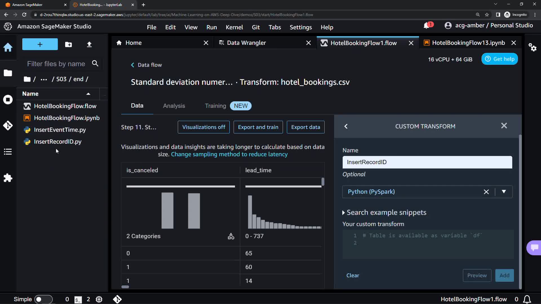Click Change sampling method link
This screenshot has width=541, height=304.
click(x=229, y=154)
